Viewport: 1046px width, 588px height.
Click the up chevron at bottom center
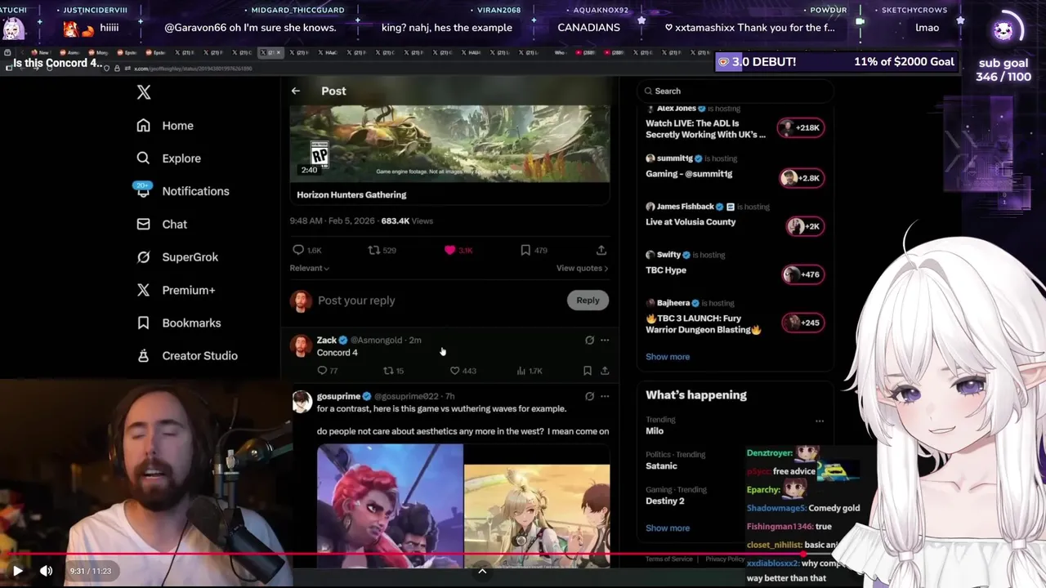(x=482, y=571)
